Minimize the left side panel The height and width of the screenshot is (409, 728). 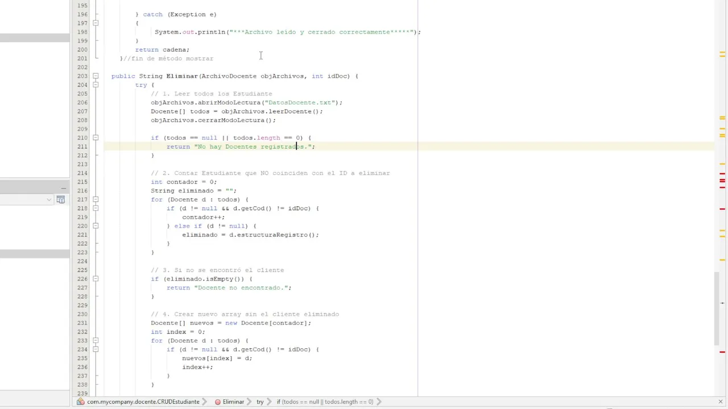64,188
